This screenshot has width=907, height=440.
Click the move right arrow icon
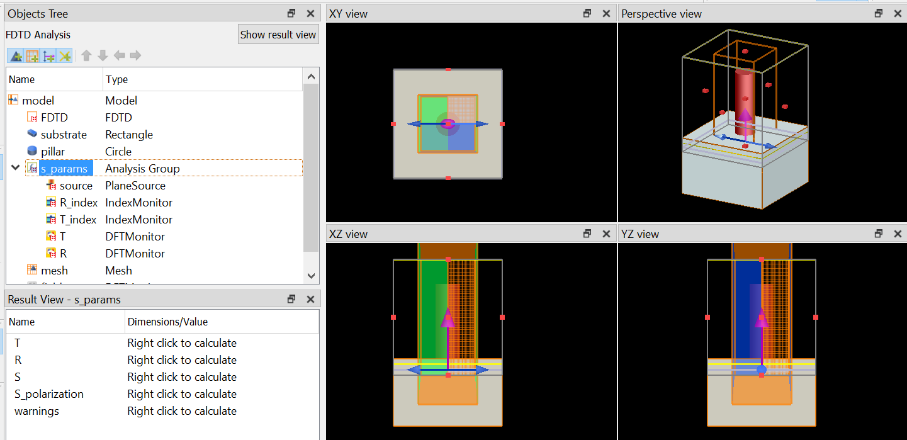pyautogui.click(x=135, y=55)
